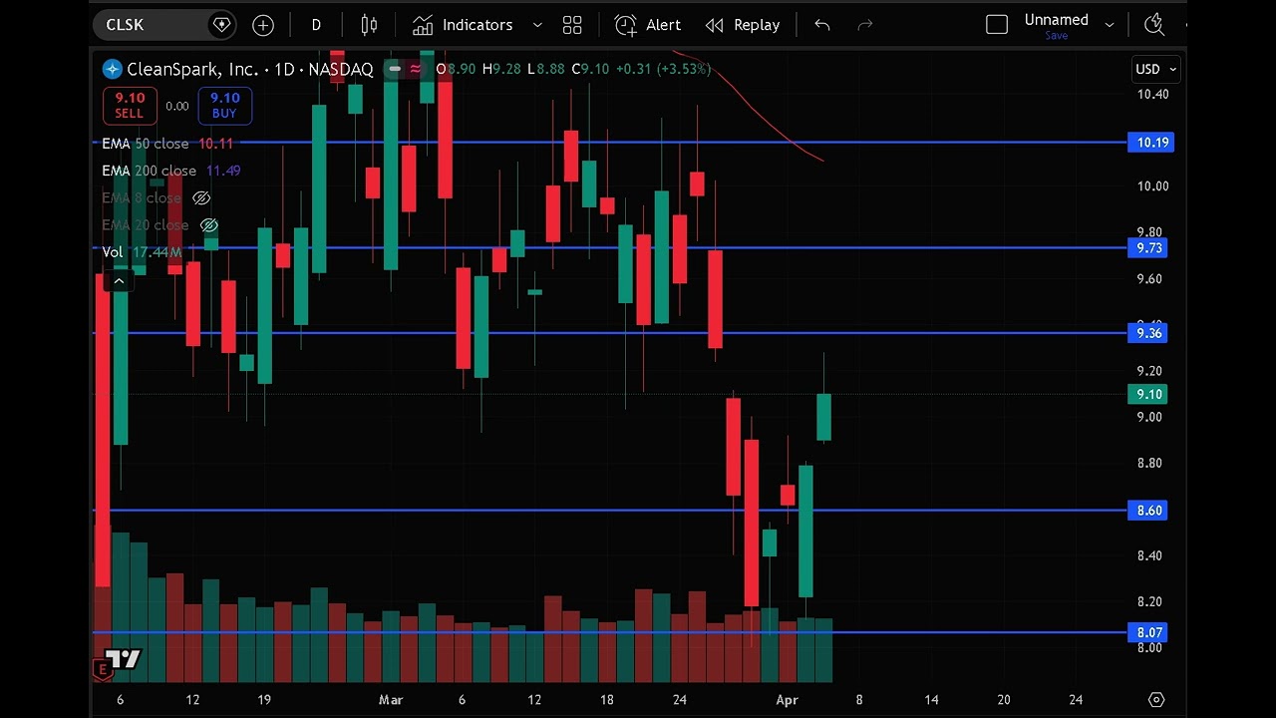Click the 9.10 current price label
The image size is (1276, 718).
point(1148,394)
